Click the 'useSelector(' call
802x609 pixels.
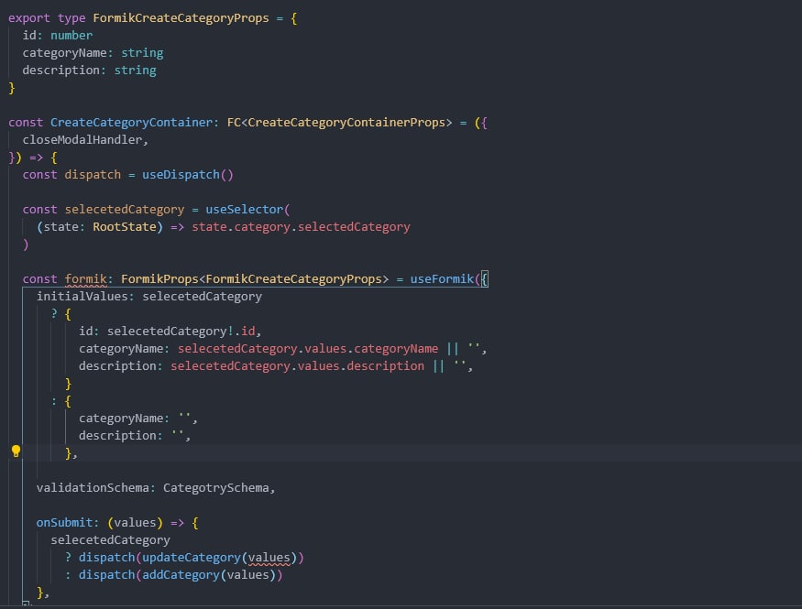(247, 210)
